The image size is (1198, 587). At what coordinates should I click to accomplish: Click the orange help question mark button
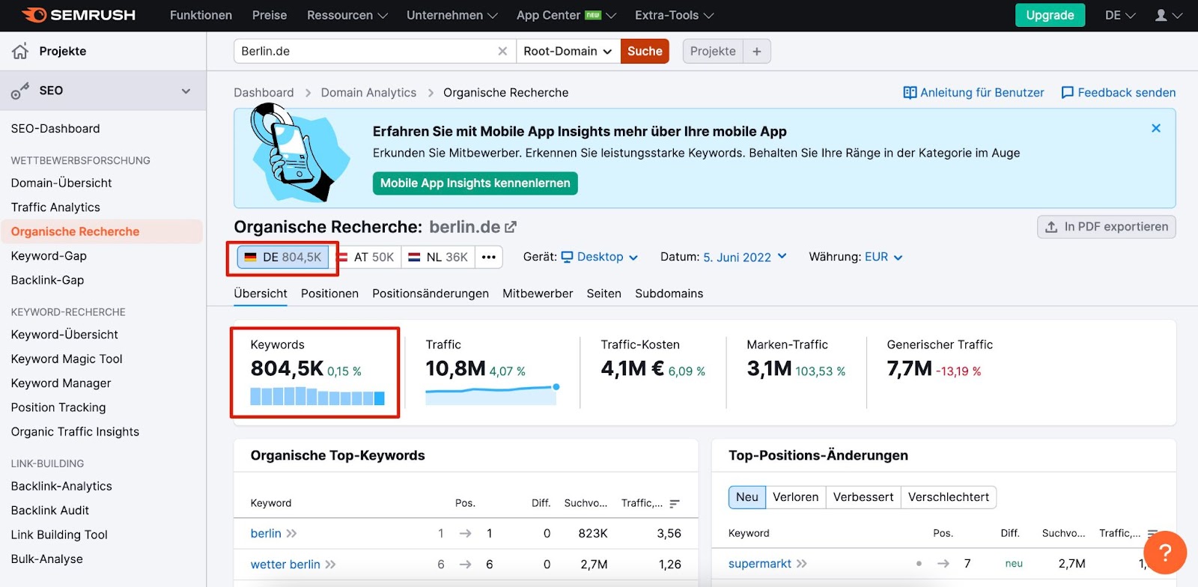(x=1165, y=553)
